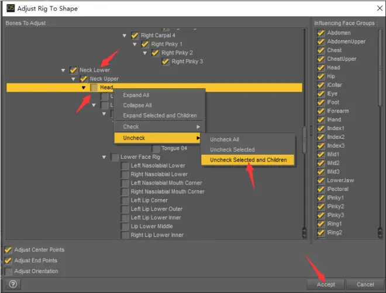Image resolution: width=386 pixels, height=293 pixels.
Task: Select Uncheck All in submenu
Action: point(247,139)
